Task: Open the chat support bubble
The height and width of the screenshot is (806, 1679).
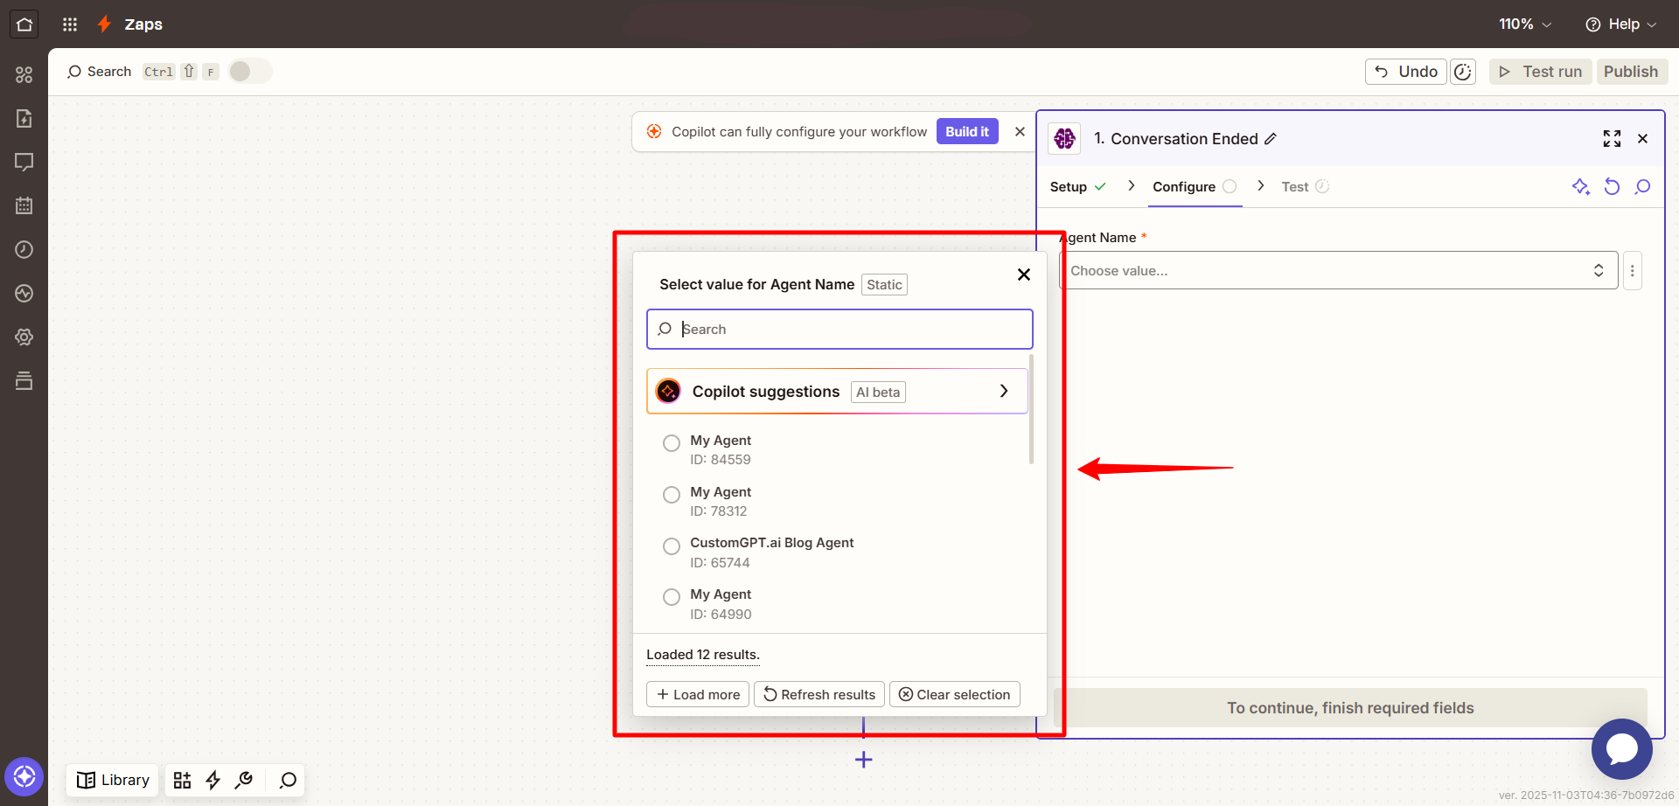Action: 1622,749
